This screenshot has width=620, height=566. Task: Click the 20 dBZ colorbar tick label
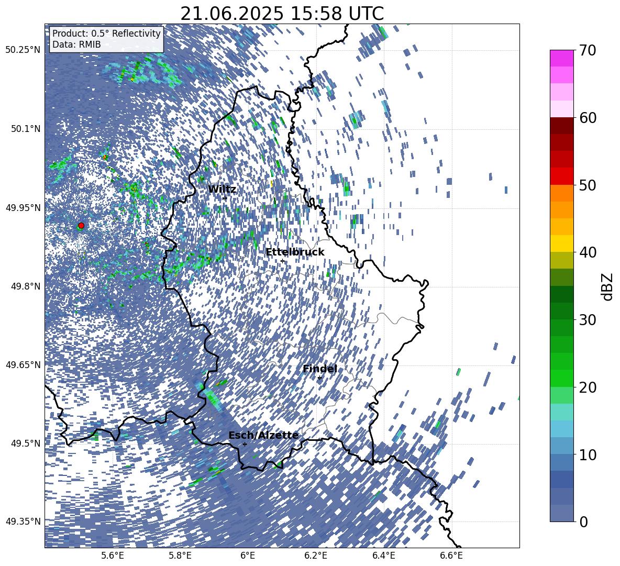pyautogui.click(x=588, y=387)
